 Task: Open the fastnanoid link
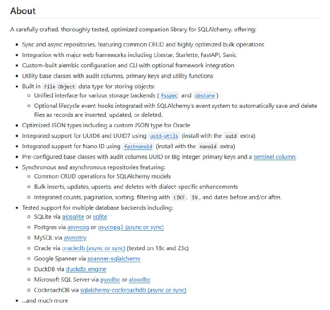(138, 147)
